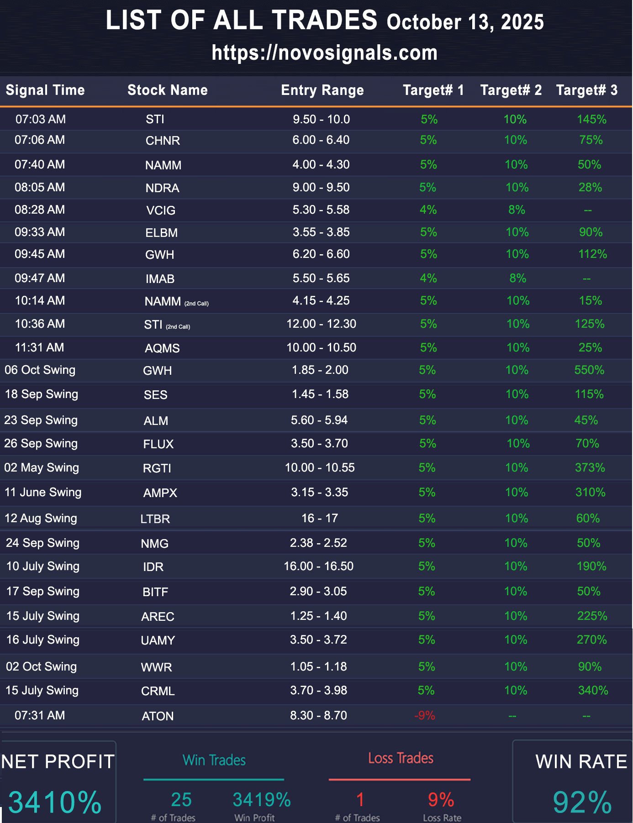Select the Win Trades heading

[214, 760]
